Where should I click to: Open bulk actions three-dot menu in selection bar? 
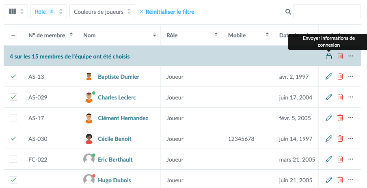[350, 56]
